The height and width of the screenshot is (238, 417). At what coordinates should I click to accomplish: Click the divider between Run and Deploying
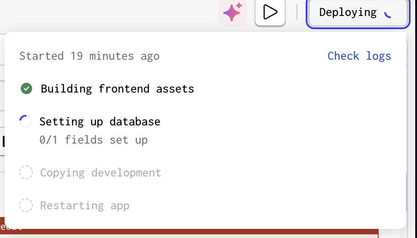click(x=297, y=12)
